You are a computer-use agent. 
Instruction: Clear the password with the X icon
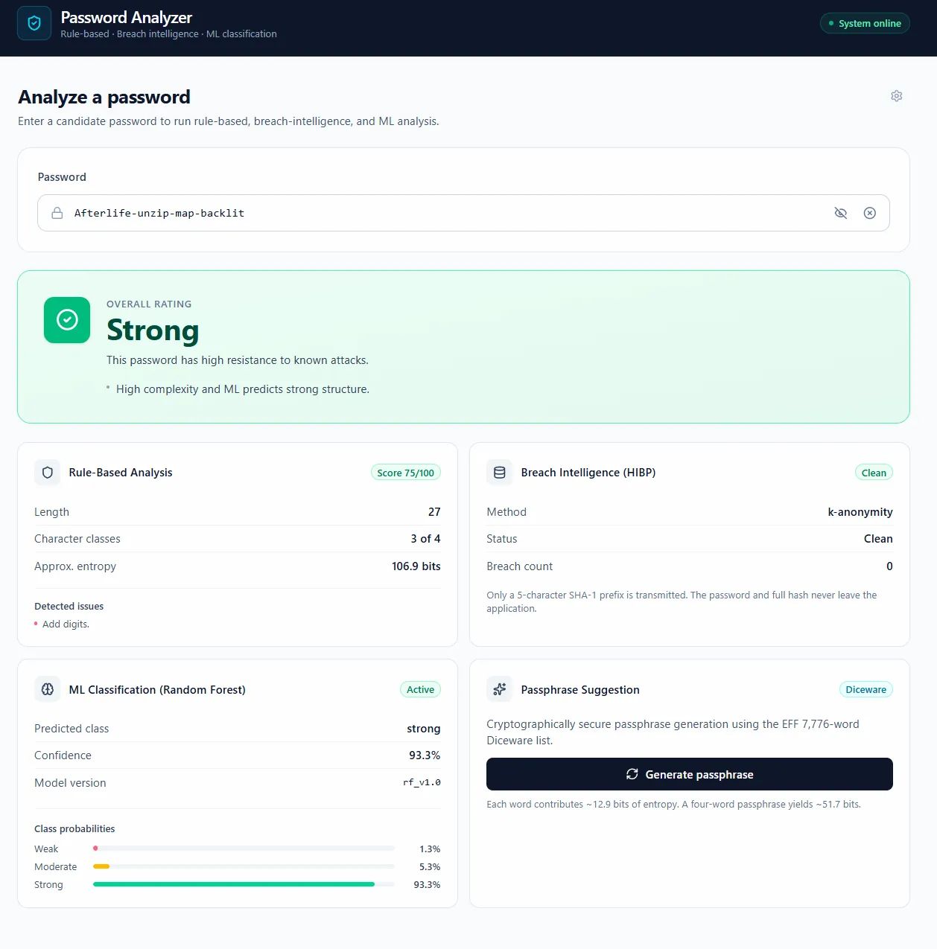pyautogui.click(x=870, y=213)
